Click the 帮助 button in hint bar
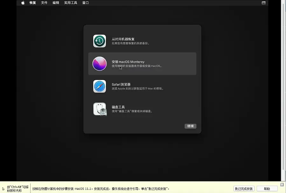Viewport: 286px width, 193px height. pyautogui.click(x=267, y=189)
